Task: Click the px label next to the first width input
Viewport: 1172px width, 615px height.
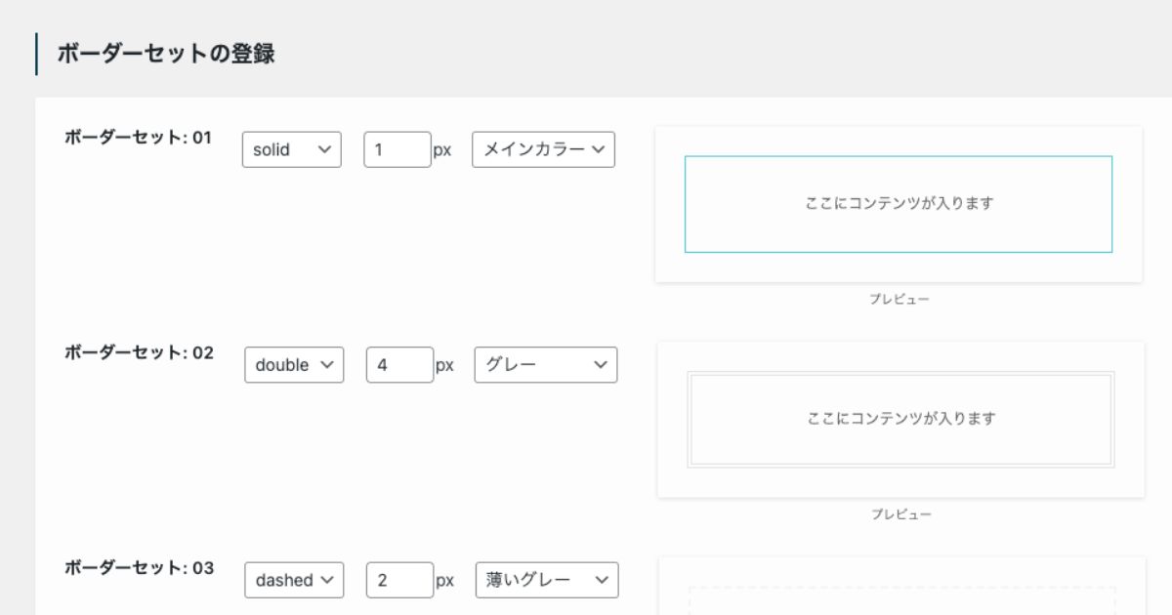Action: [444, 149]
